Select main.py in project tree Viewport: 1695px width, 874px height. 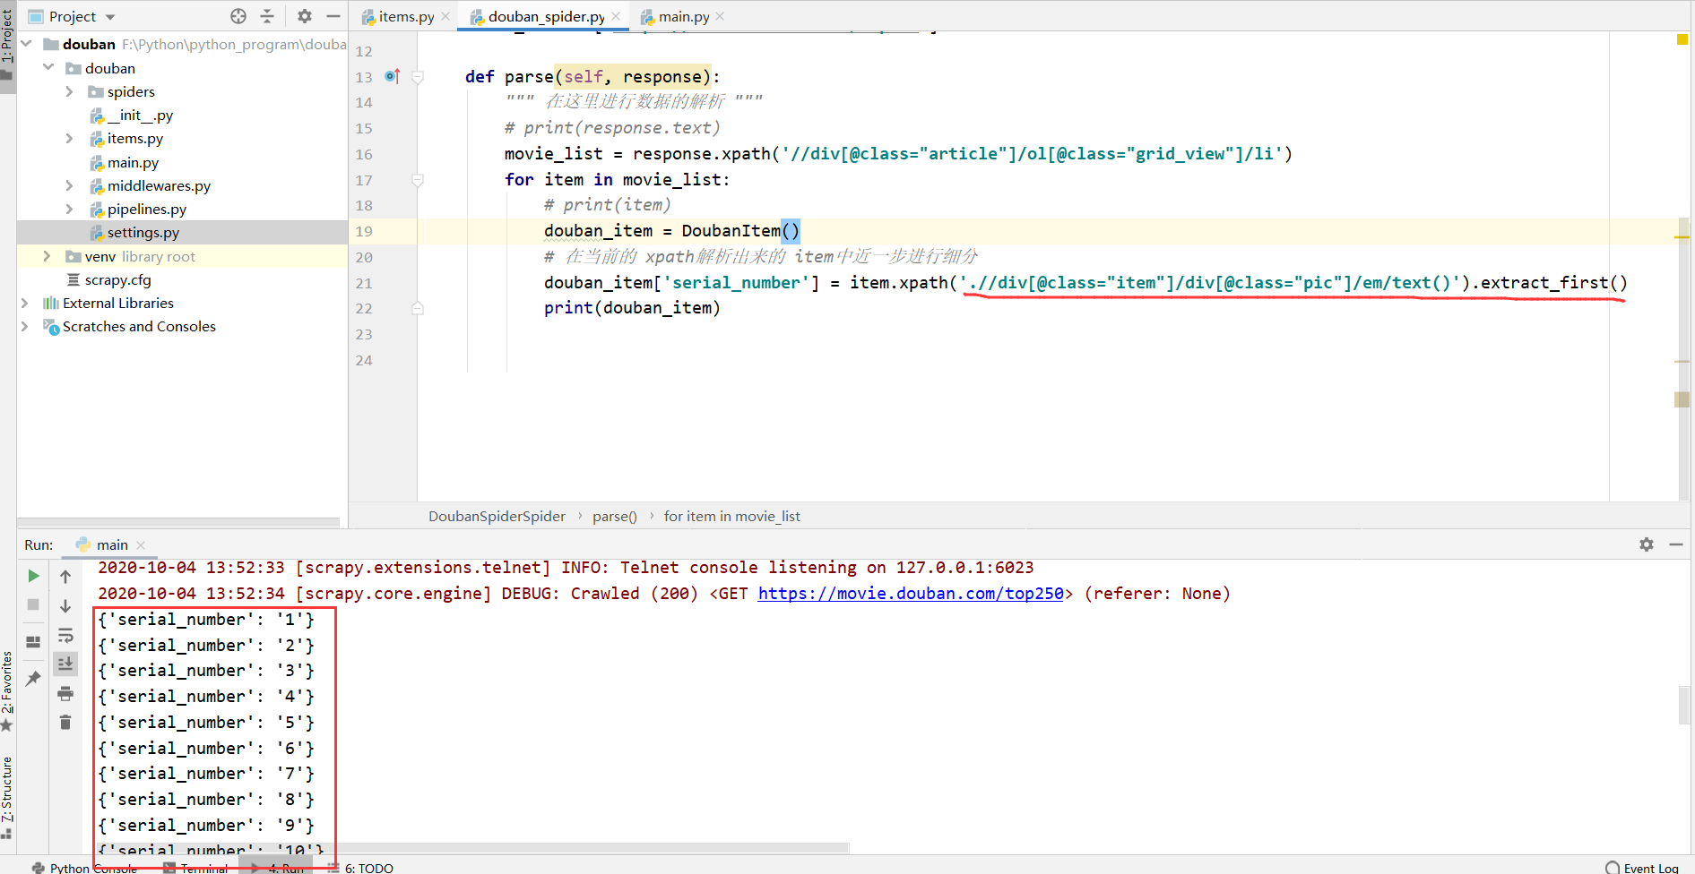tap(125, 162)
